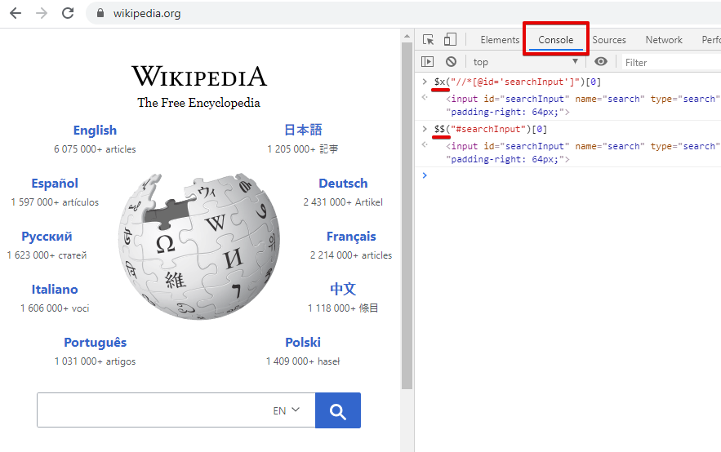Clear the console with the clear icon
The image size is (721, 452).
[x=451, y=62]
